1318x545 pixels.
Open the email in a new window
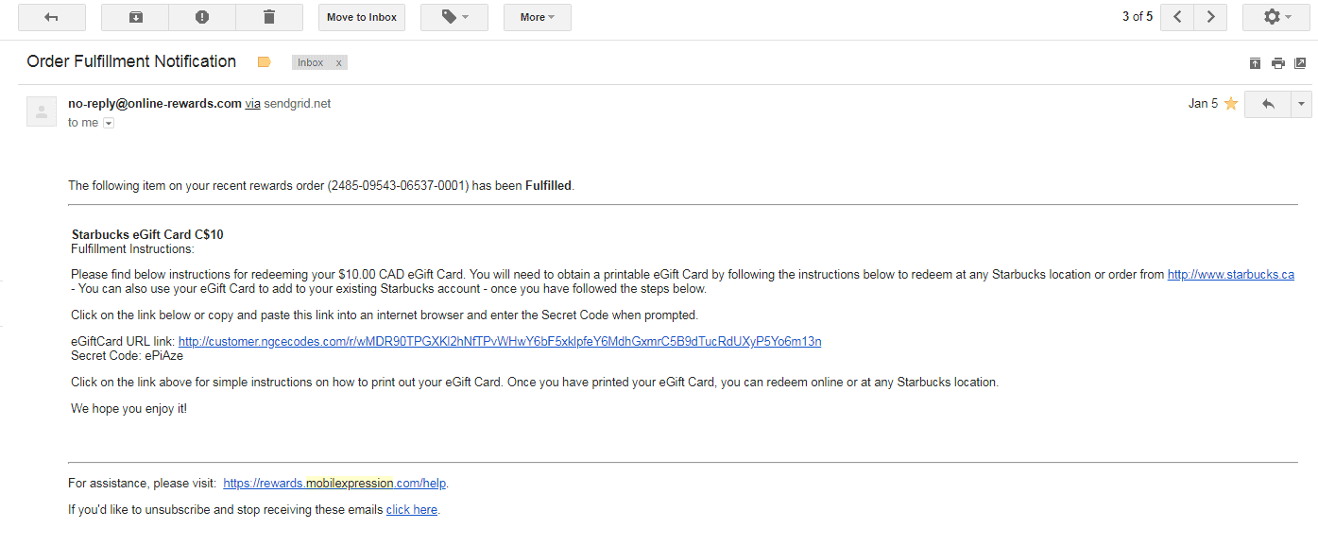click(x=1300, y=63)
